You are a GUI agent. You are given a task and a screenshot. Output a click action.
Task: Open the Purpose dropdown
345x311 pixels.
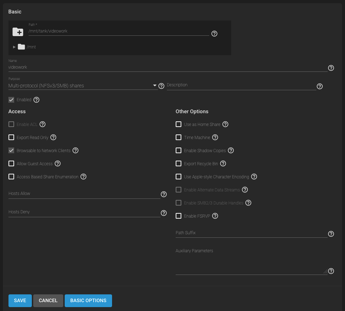click(83, 86)
